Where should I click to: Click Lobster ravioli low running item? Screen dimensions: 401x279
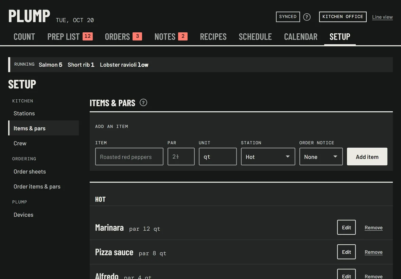pos(124,65)
